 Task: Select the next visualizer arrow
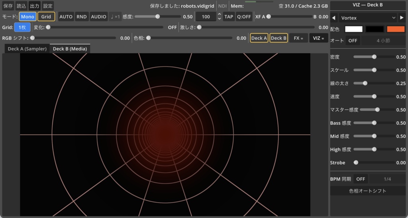point(402,18)
